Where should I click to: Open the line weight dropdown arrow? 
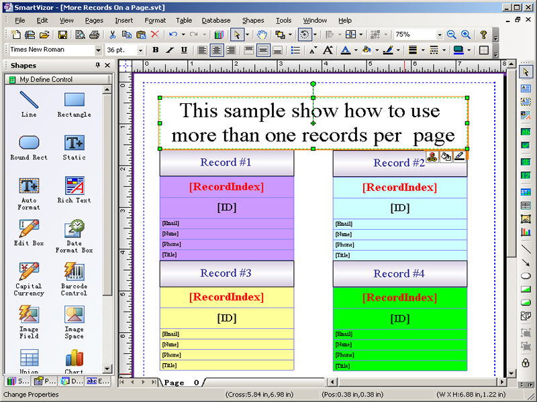(423, 50)
